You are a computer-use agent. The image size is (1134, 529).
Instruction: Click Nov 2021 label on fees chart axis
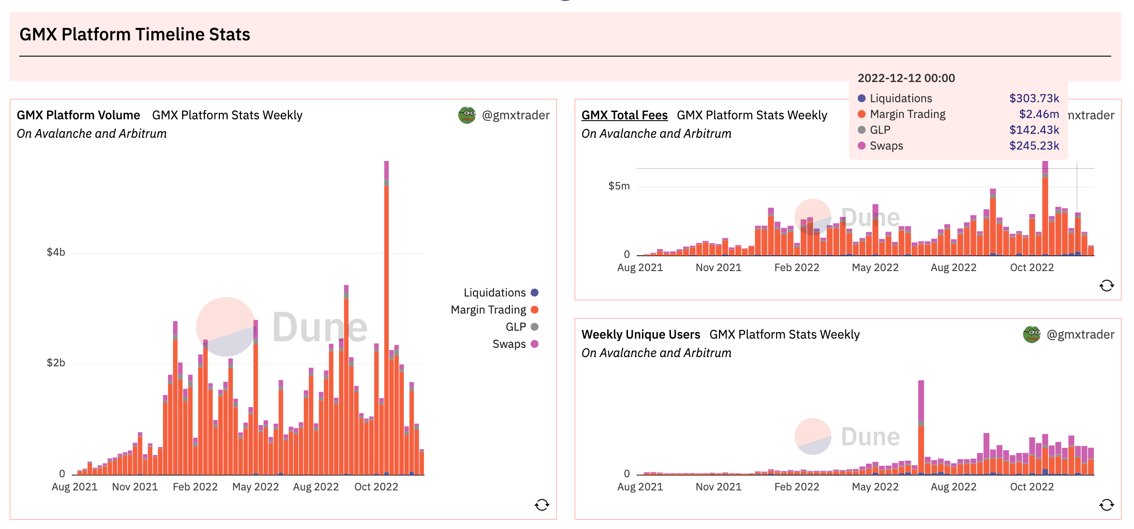coord(718,268)
